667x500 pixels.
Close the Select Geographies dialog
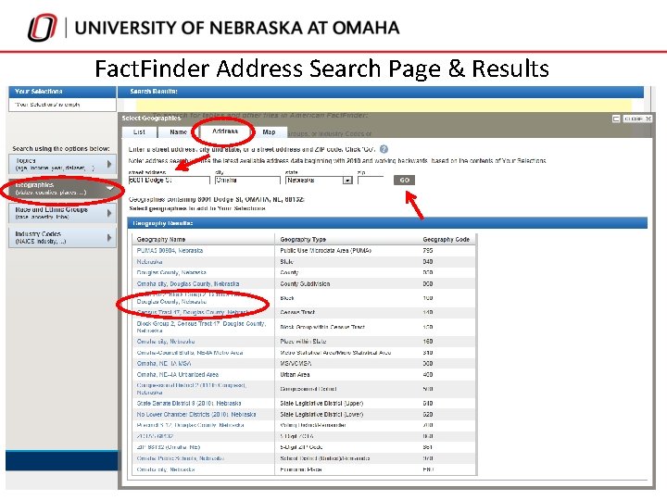tap(637, 119)
